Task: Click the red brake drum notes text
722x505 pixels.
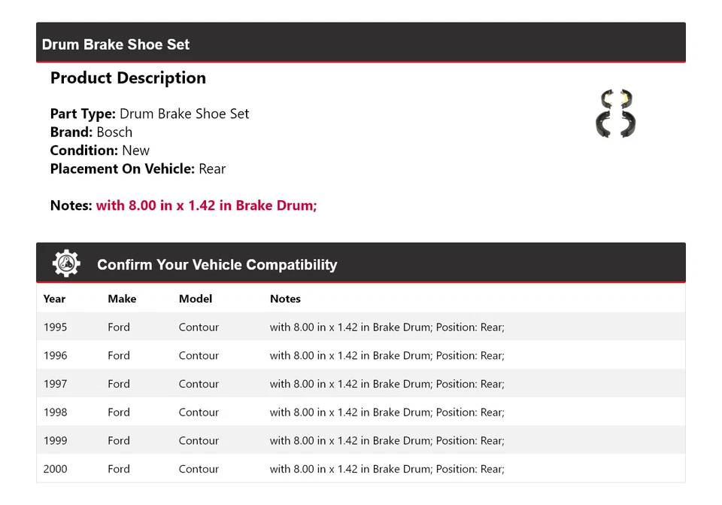Action: point(206,205)
